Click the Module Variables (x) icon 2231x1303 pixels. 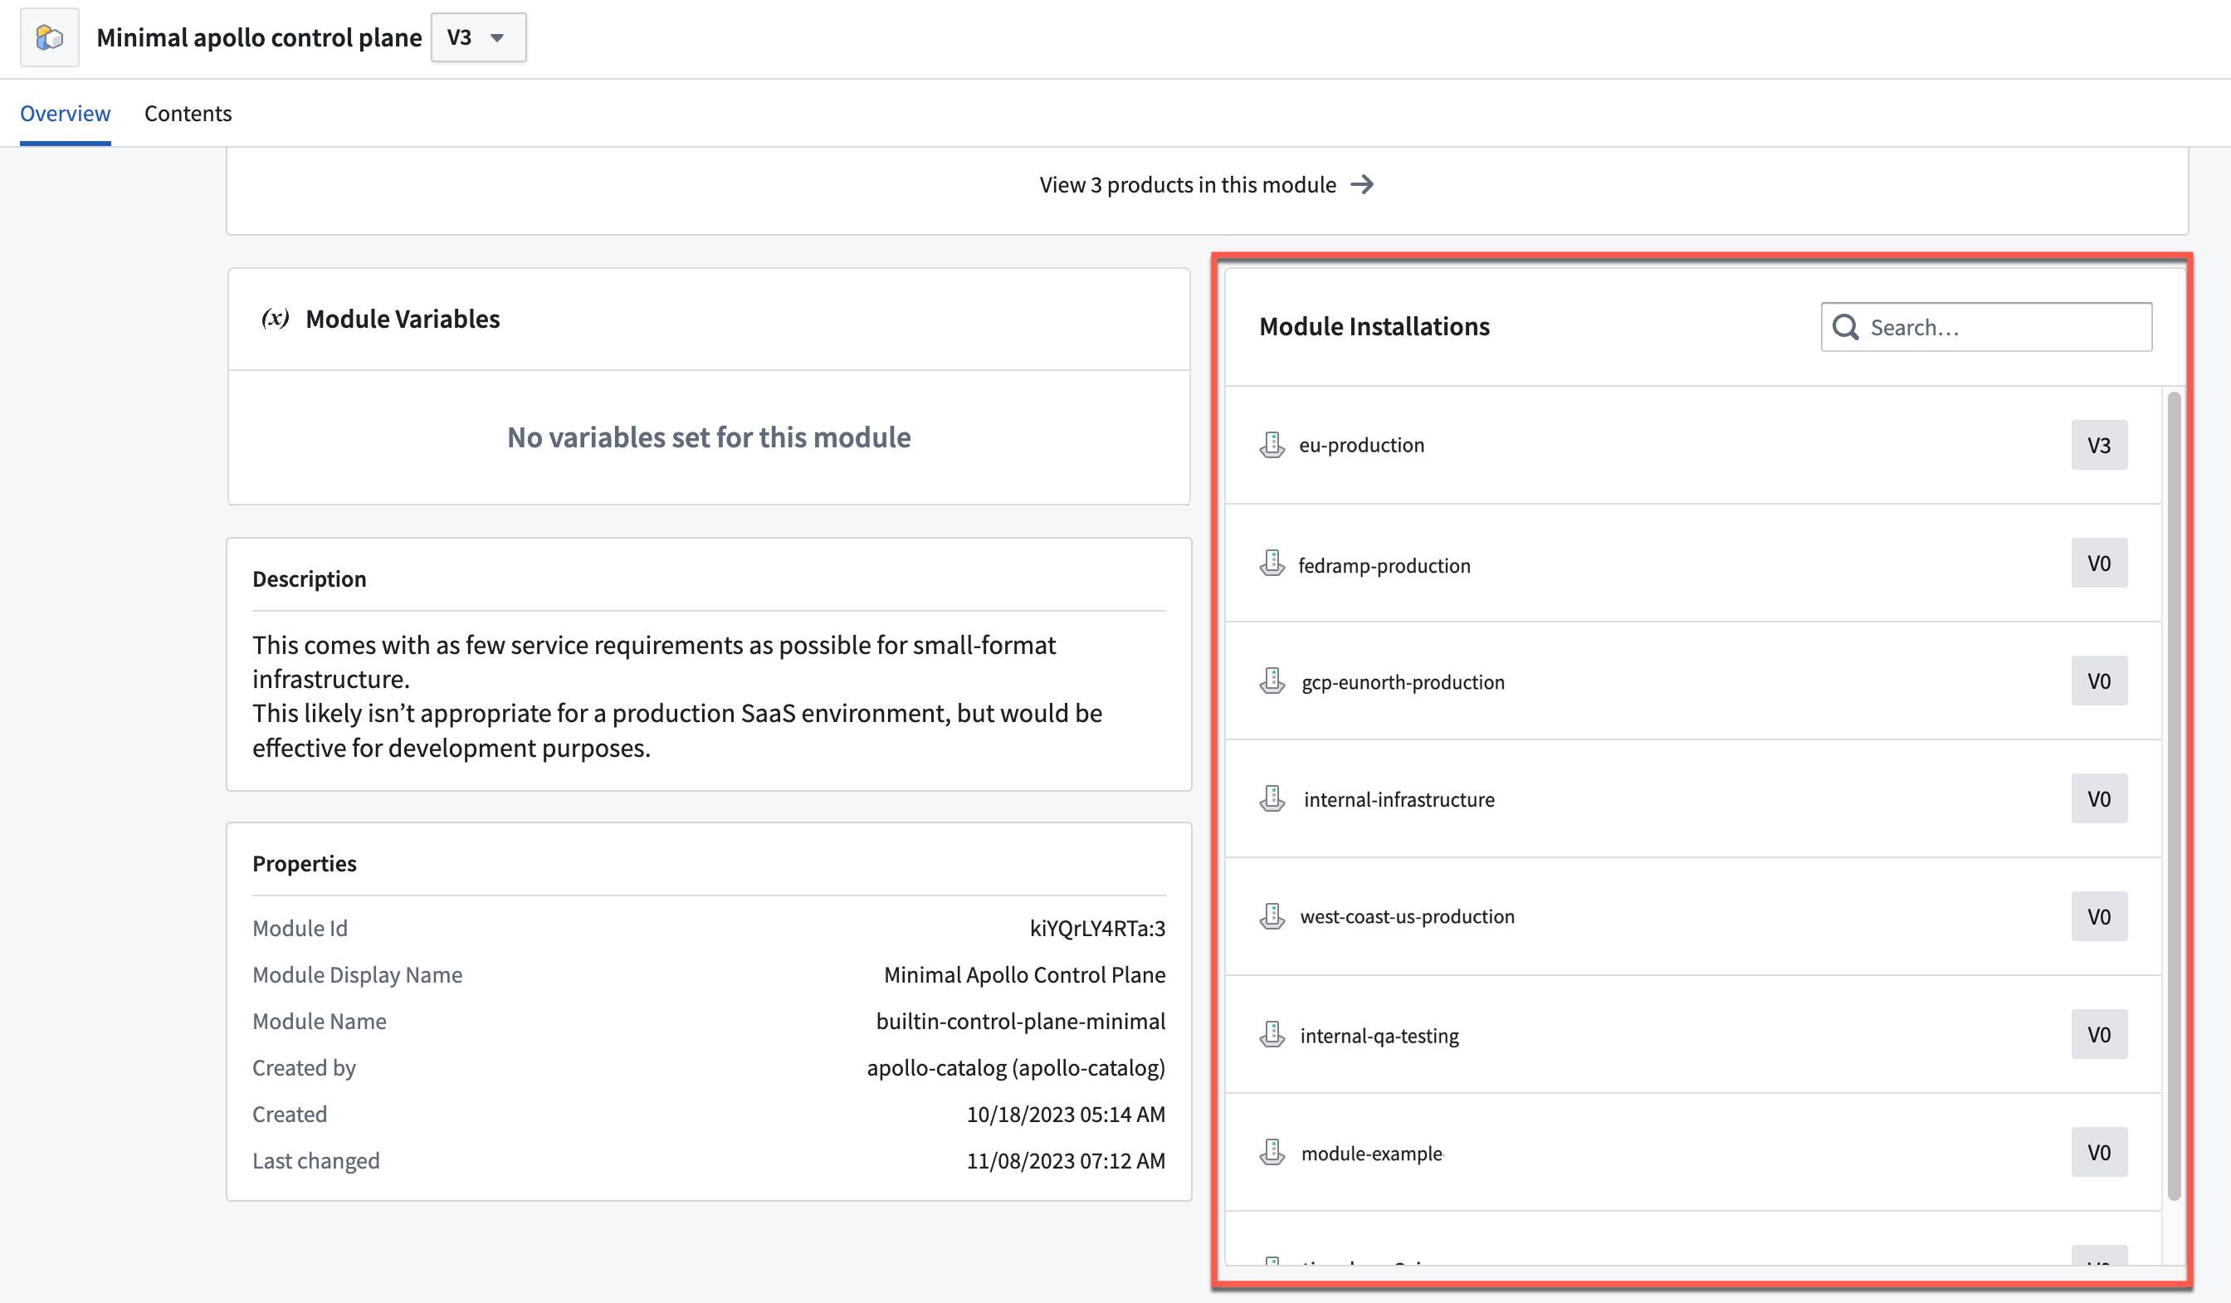276,318
